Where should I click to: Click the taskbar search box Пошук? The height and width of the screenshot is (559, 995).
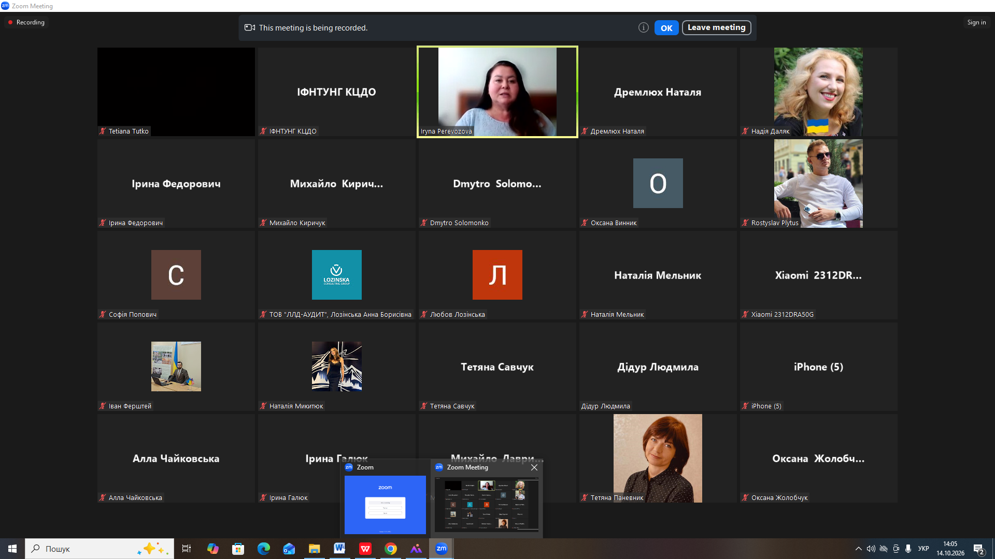[99, 549]
